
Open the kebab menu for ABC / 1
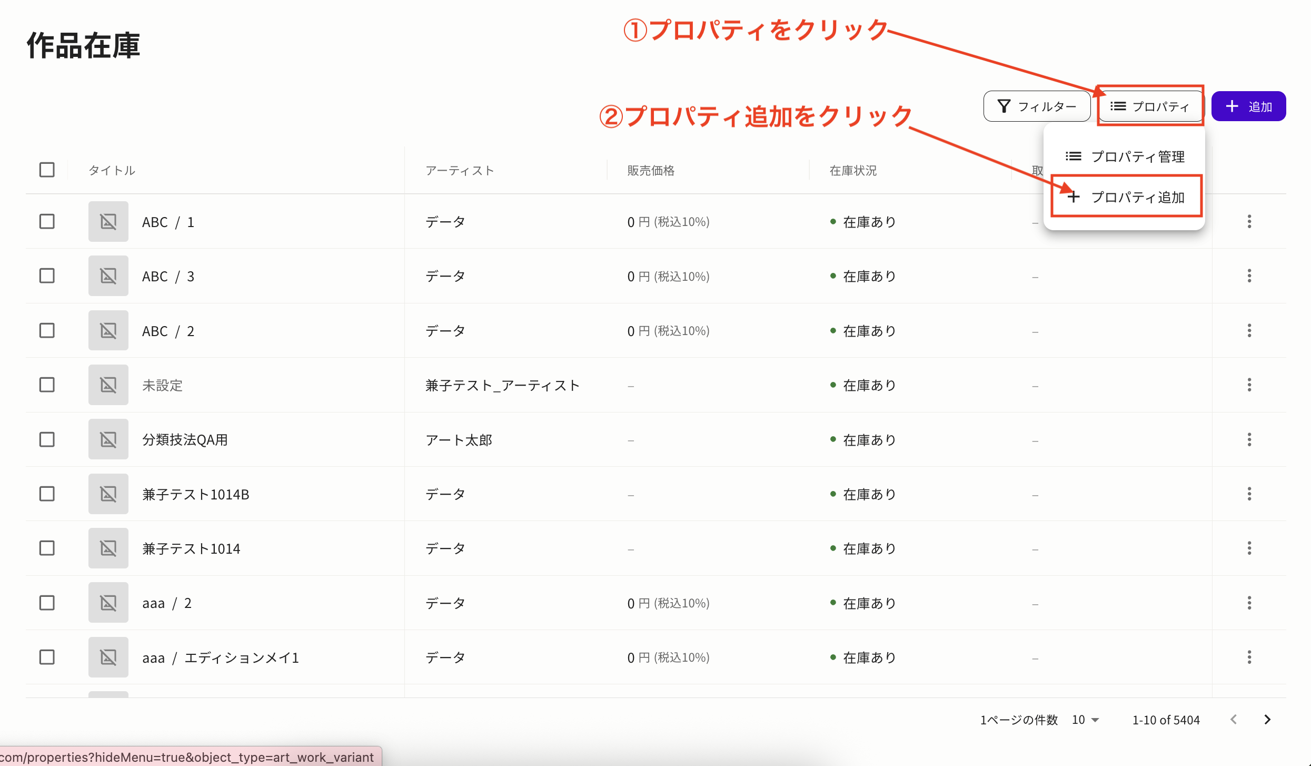pos(1249,221)
